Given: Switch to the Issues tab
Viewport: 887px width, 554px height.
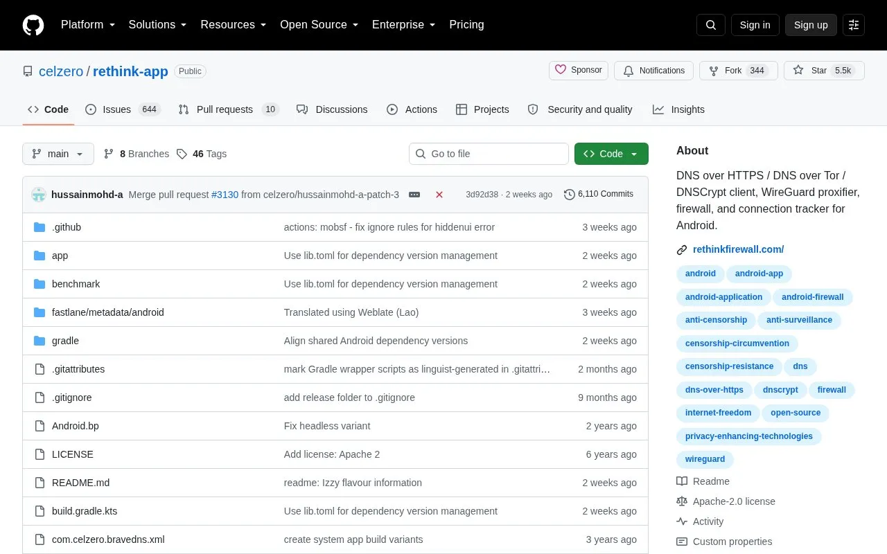Looking at the screenshot, I should click(123, 109).
